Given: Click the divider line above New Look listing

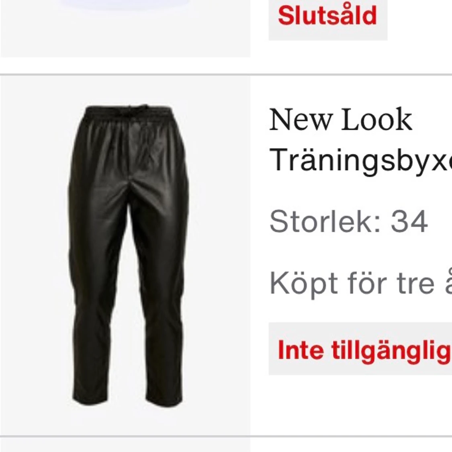Looking at the screenshot, I should (x=226, y=75).
